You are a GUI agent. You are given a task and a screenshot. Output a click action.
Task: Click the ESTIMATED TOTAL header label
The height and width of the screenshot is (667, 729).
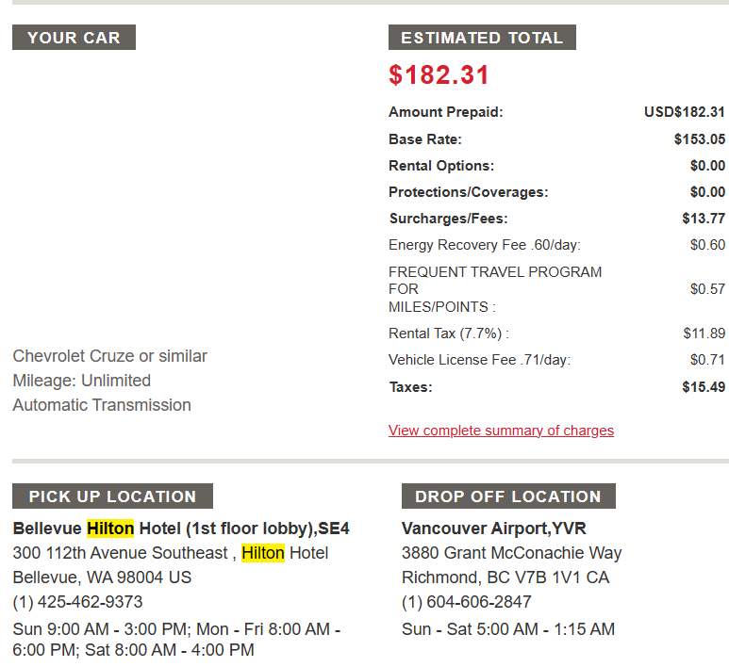tap(482, 37)
